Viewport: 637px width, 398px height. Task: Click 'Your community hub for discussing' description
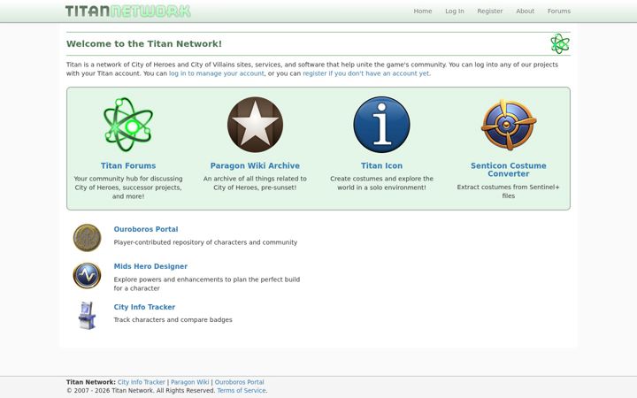point(128,188)
